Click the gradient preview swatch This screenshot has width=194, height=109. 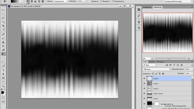coord(16,1)
